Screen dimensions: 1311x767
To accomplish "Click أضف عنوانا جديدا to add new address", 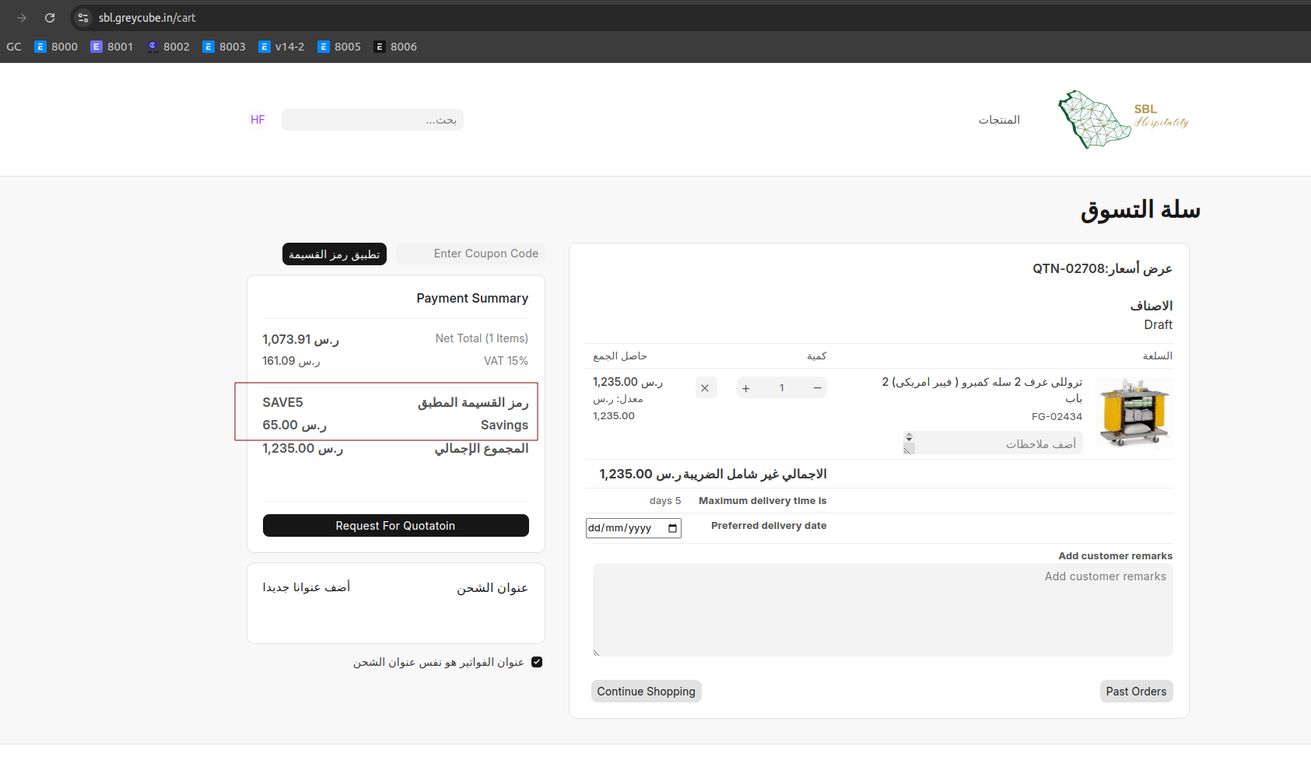I will coord(307,587).
